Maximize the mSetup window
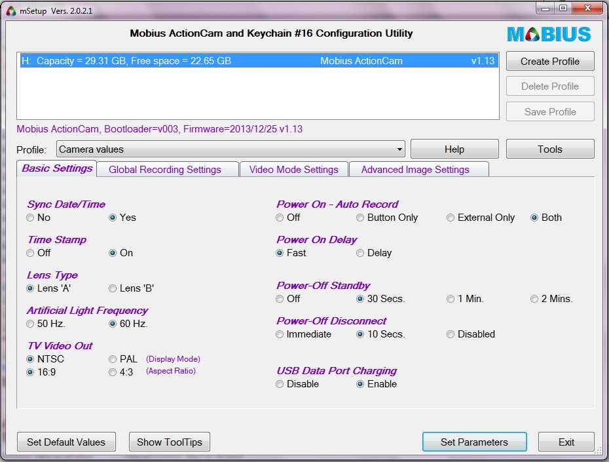Viewport: 609px width, 462px height. 563,8
